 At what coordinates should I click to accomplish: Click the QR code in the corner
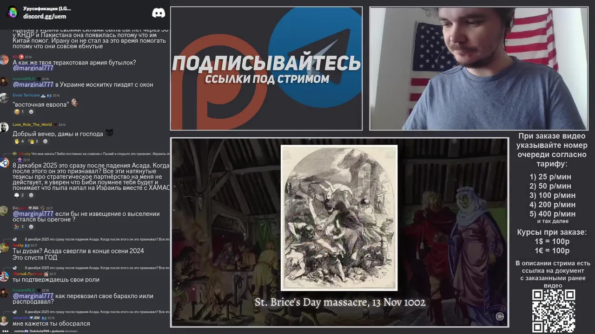point(553,310)
